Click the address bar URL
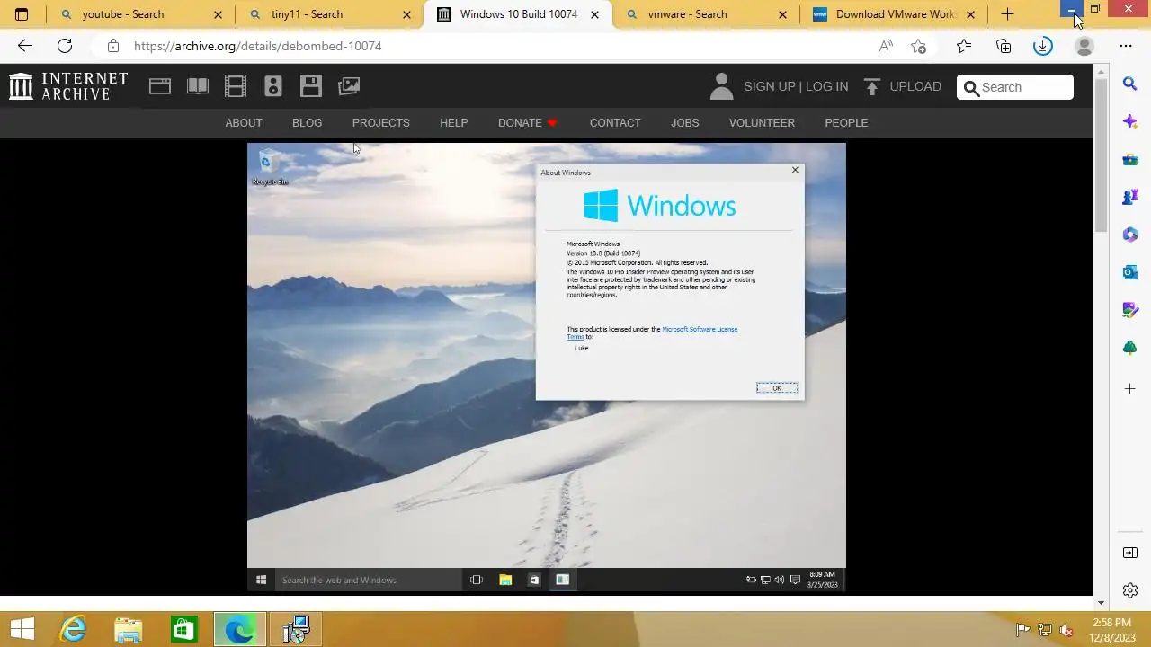This screenshot has height=647, width=1151. 258,46
